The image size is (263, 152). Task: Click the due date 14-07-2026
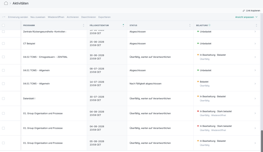[x=97, y=82]
